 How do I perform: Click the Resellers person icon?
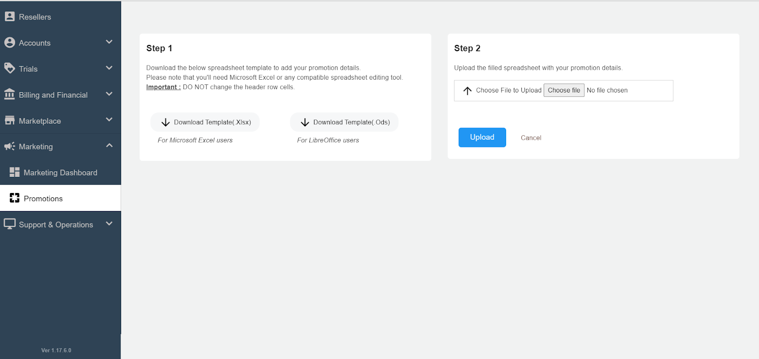(9, 17)
